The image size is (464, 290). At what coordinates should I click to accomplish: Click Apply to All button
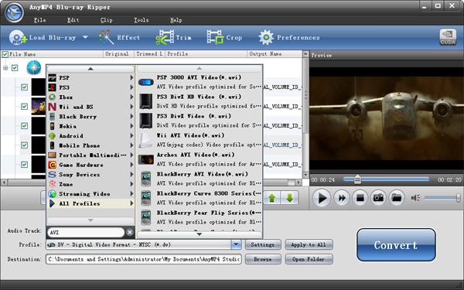pos(309,244)
